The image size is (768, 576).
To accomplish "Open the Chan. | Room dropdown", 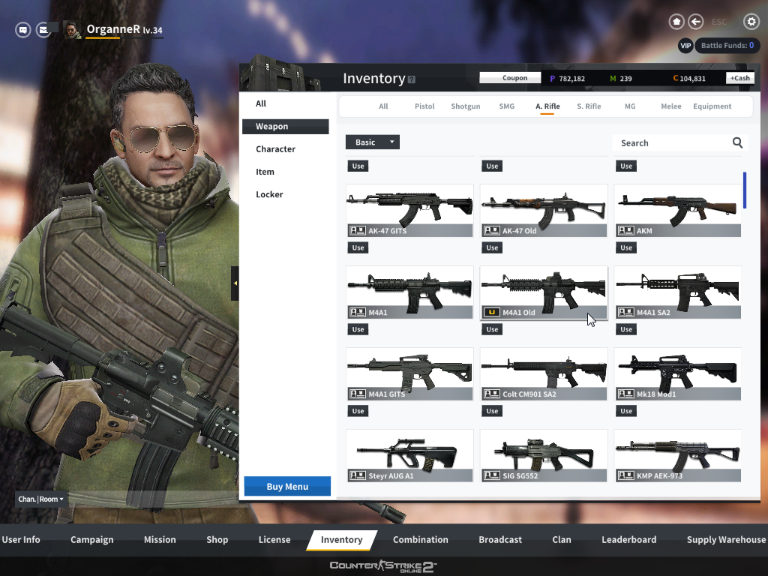I will pos(41,499).
